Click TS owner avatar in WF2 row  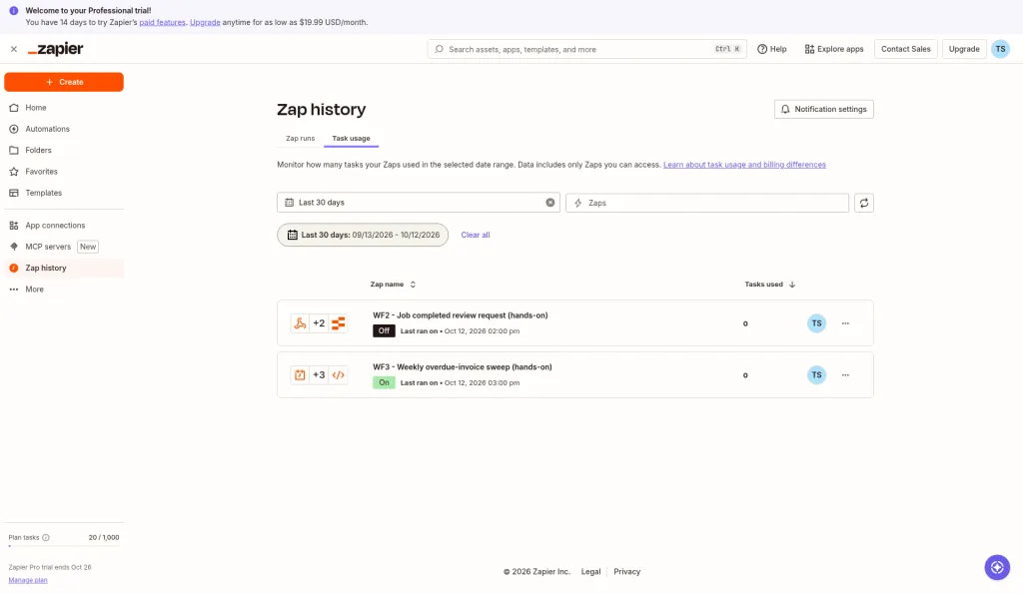pos(816,323)
